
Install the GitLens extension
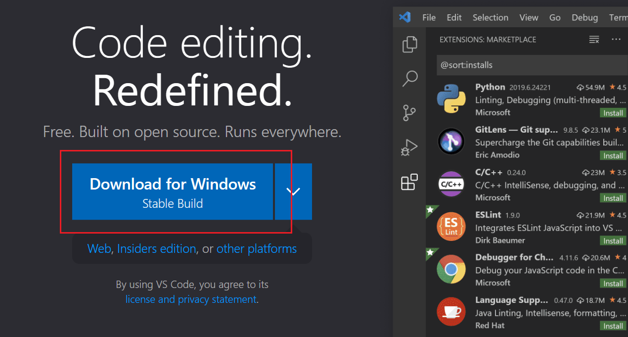(613, 155)
